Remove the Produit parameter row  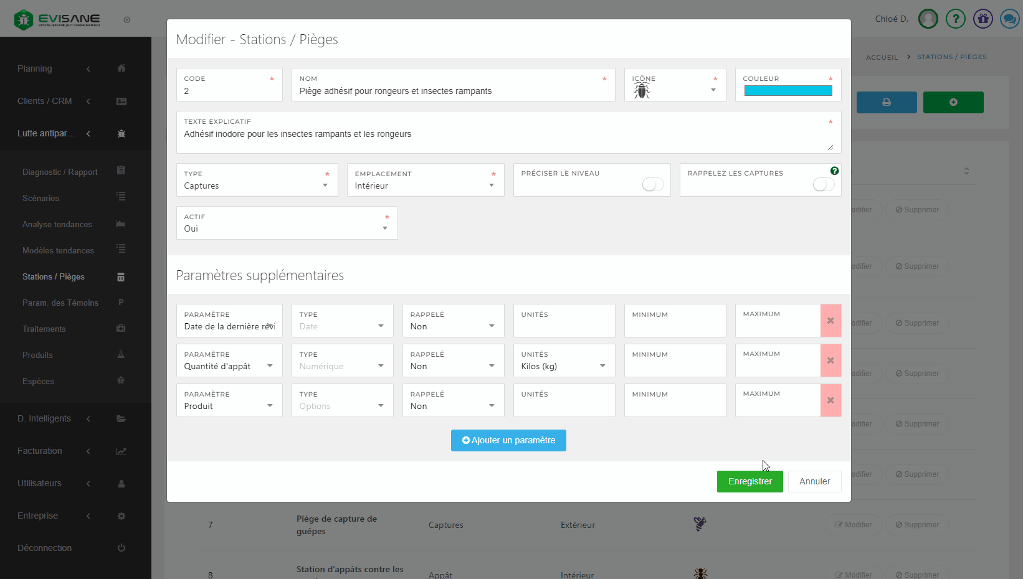point(830,400)
